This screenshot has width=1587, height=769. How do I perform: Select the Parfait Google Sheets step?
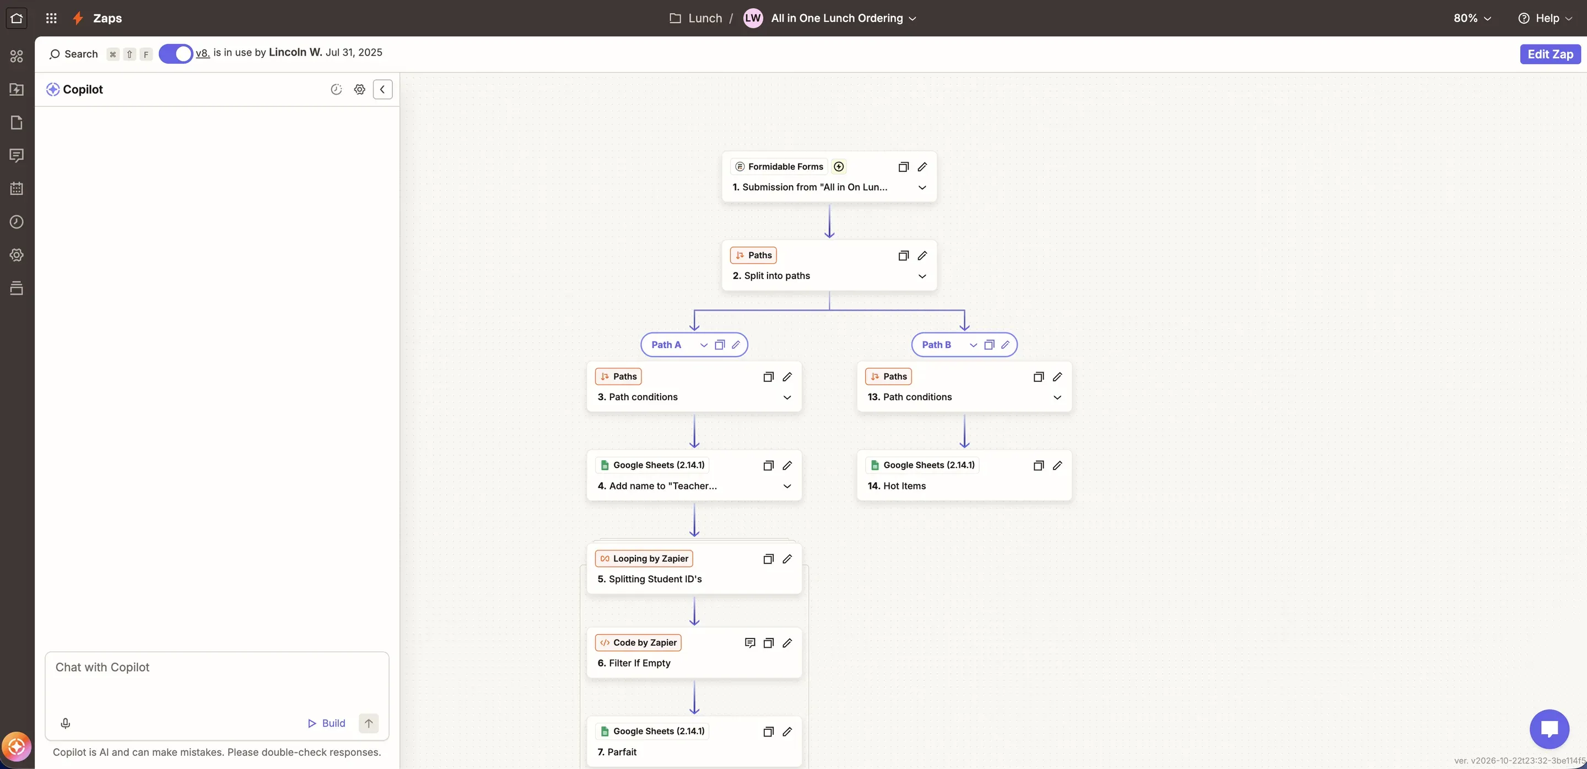(694, 741)
